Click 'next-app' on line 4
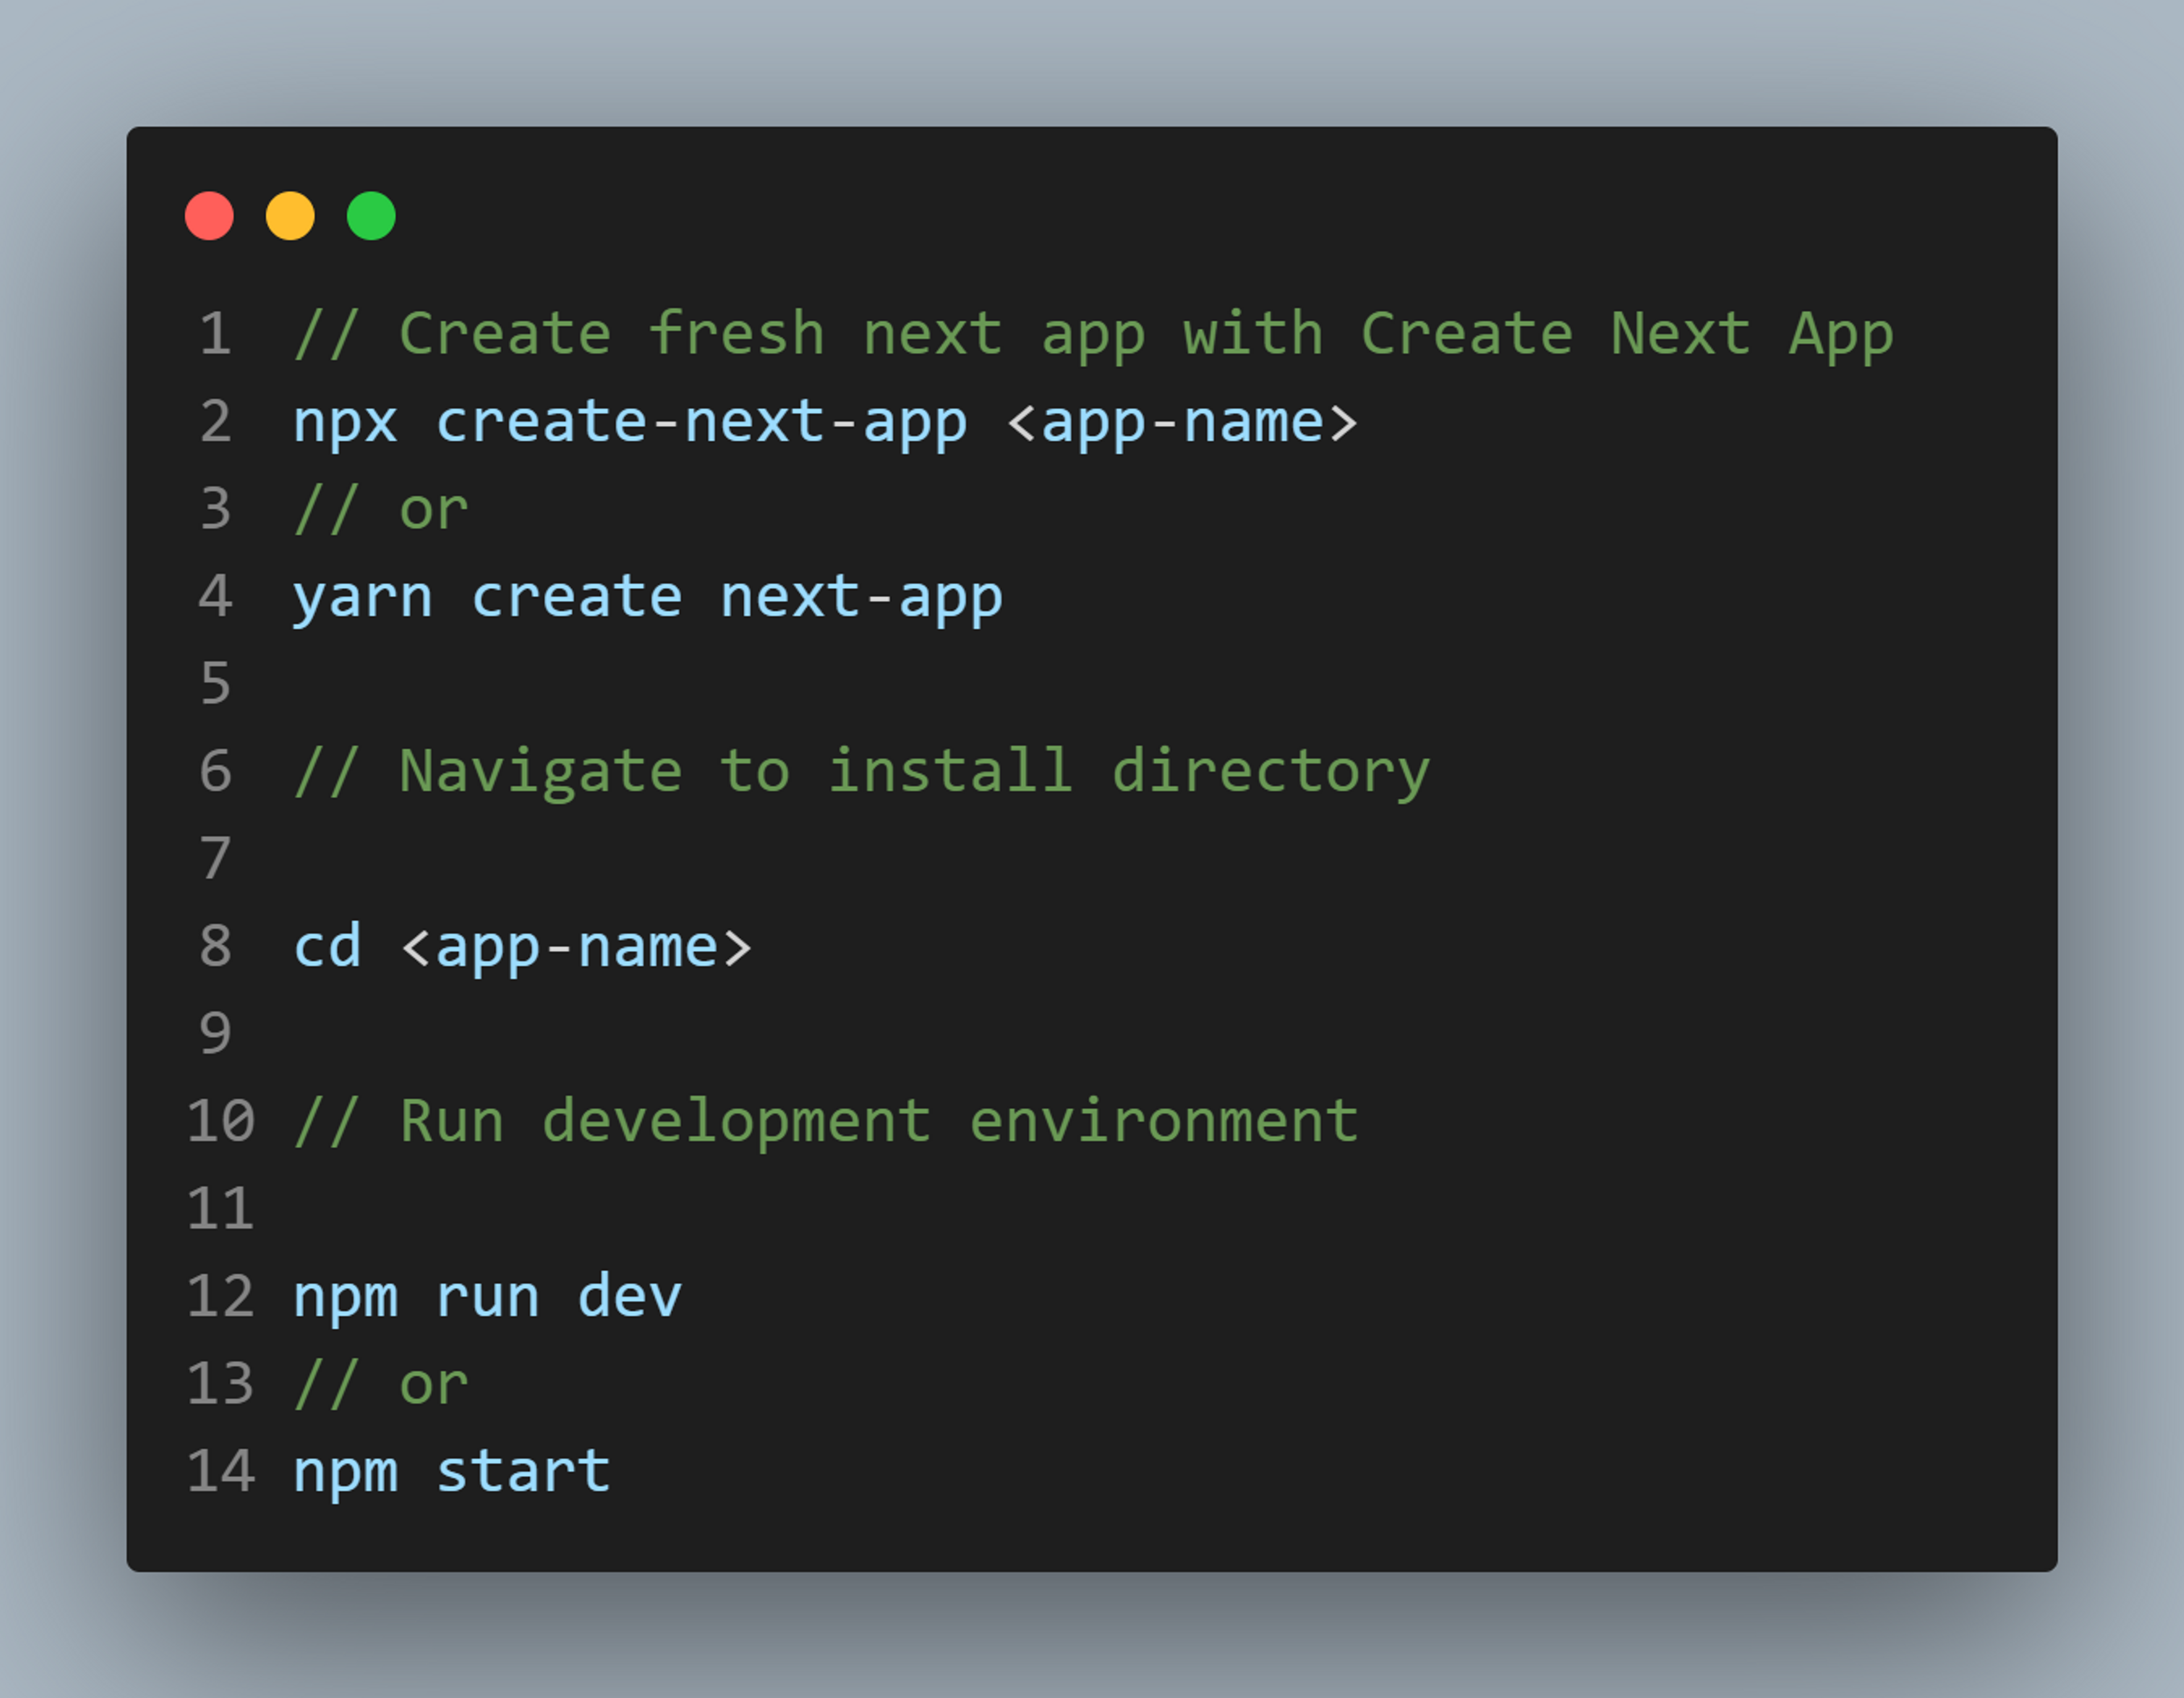Image resolution: width=2184 pixels, height=1698 pixels. (x=861, y=598)
